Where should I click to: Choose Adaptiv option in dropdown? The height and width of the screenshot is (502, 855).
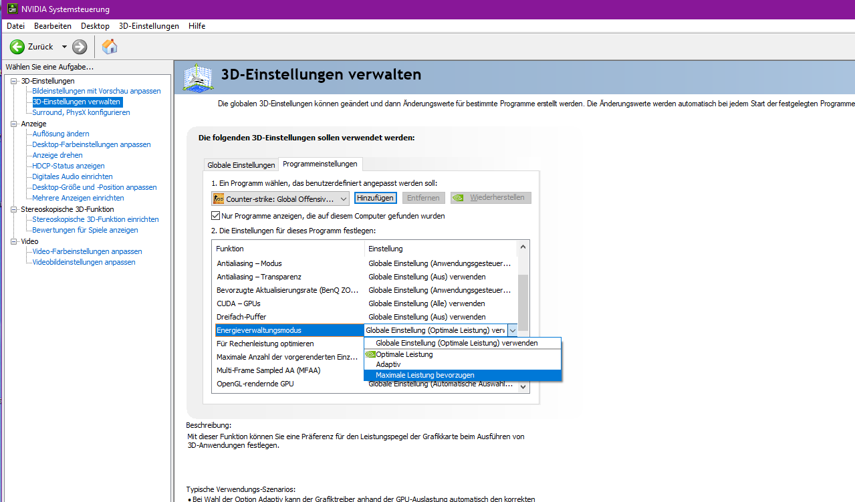[x=463, y=365]
